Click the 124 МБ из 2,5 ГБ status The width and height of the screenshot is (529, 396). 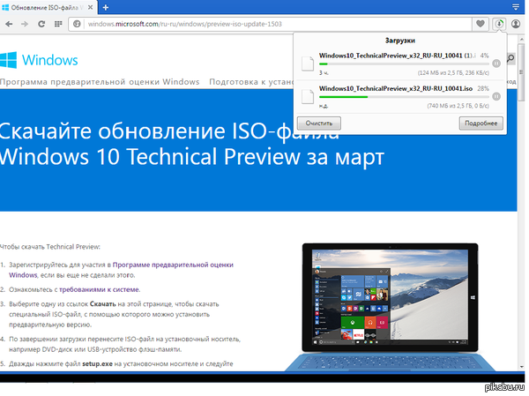[x=453, y=73]
